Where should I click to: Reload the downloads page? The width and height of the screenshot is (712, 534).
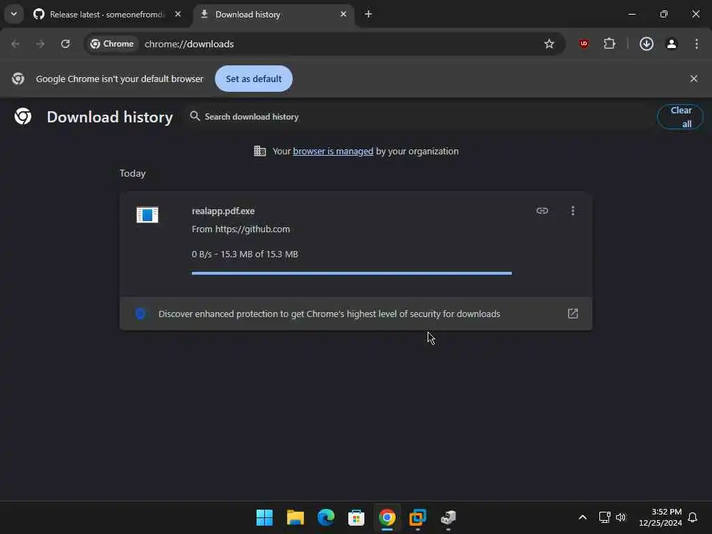pyautogui.click(x=65, y=44)
